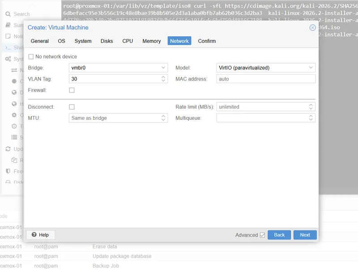Viewport: 358px width, 270px height.
Task: Click the Next button
Action: [305, 235]
